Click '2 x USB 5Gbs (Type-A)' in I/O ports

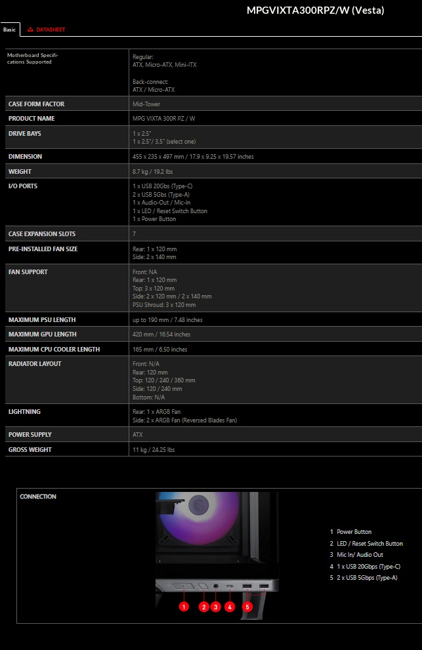tap(161, 194)
